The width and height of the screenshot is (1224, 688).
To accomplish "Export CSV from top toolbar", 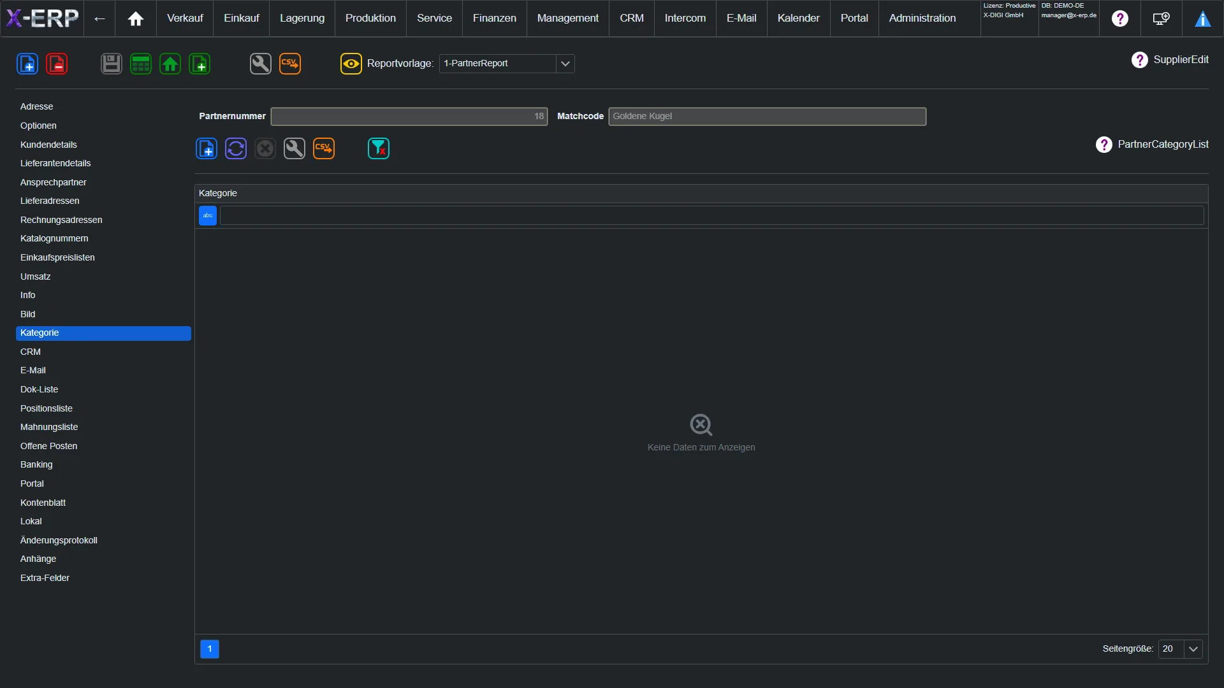I will point(290,64).
